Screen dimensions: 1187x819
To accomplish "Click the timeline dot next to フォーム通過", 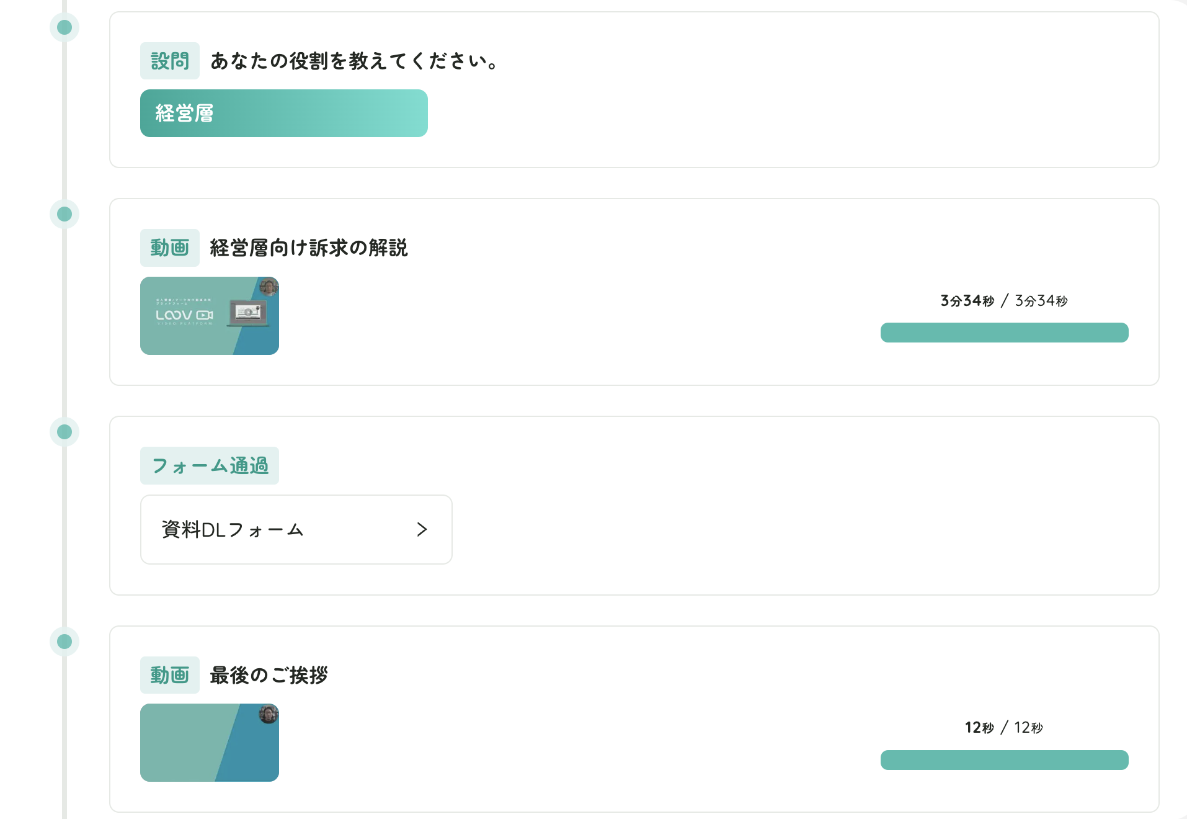I will (63, 432).
